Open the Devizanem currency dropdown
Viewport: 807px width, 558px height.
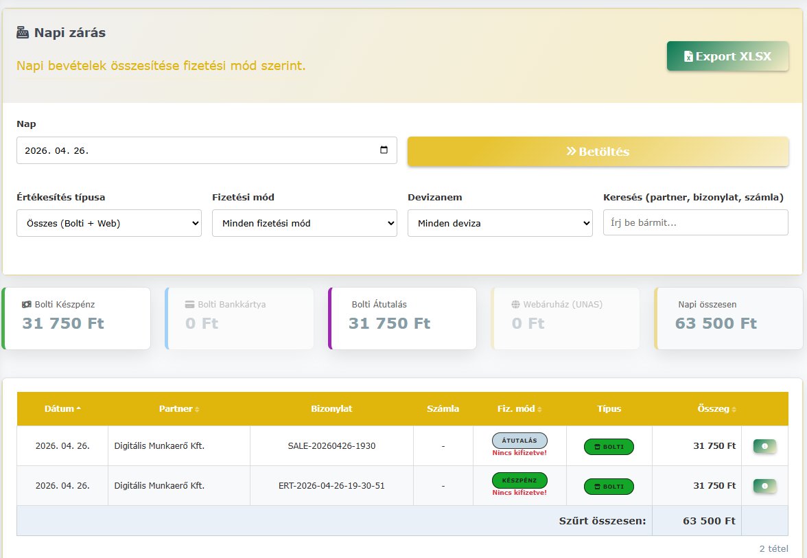500,223
